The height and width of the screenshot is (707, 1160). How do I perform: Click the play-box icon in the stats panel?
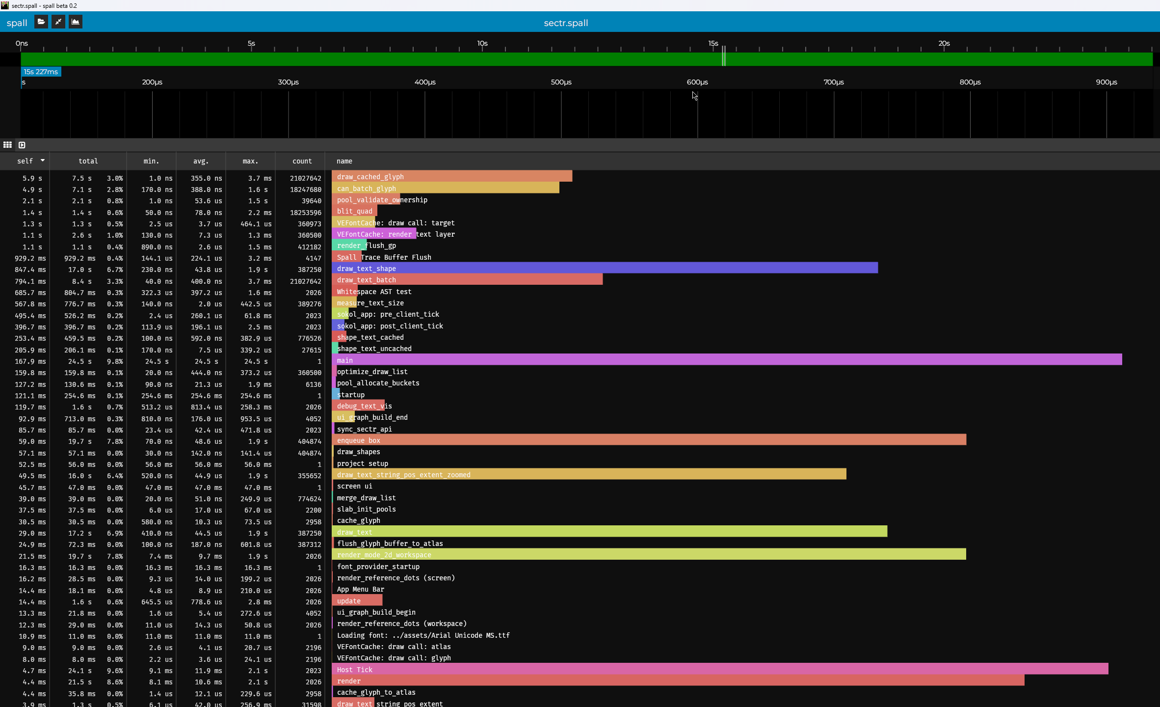[x=22, y=145]
